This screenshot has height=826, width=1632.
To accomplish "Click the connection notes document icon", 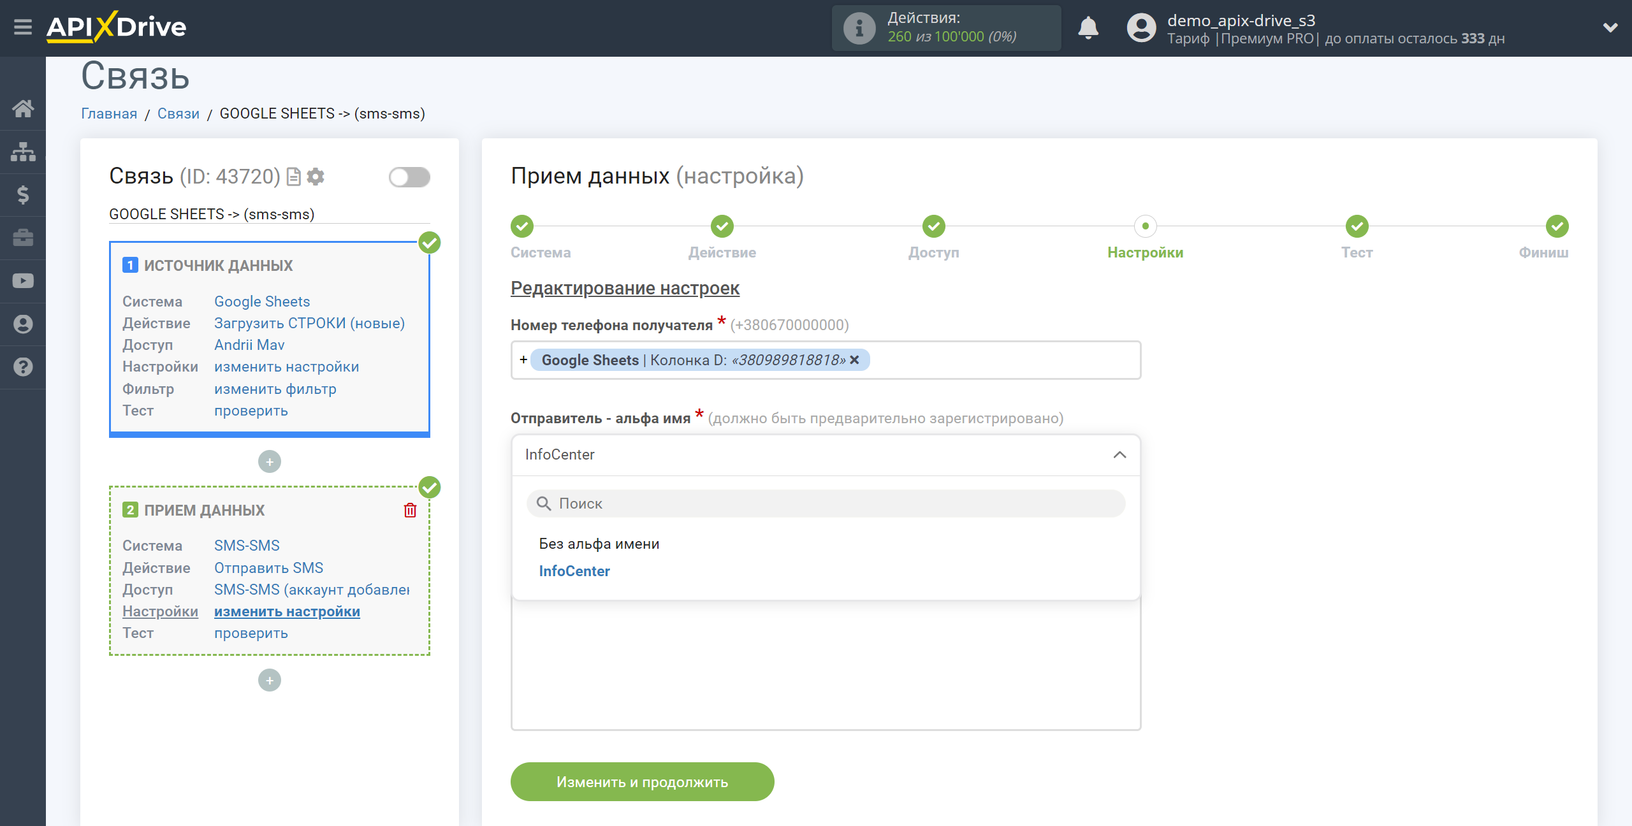I will tap(293, 177).
